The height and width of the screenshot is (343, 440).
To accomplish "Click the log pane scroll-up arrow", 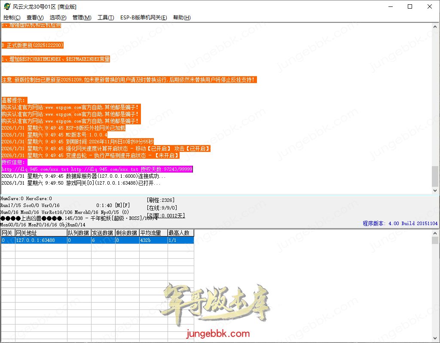I will pyautogui.click(x=435, y=27).
